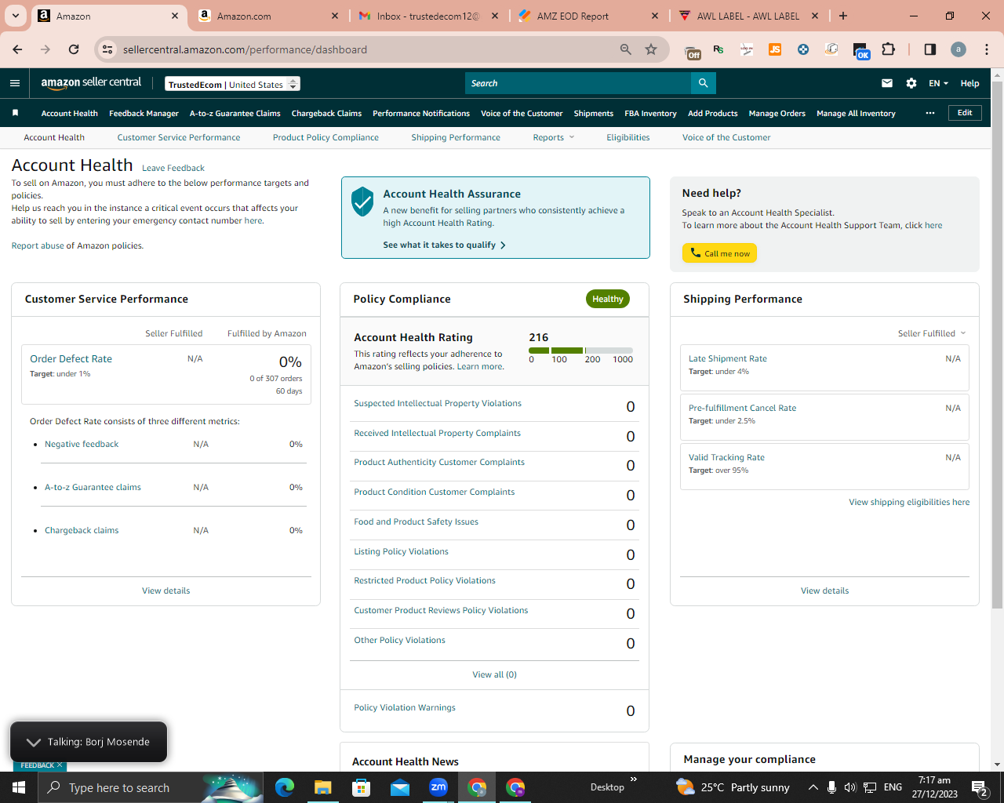The image size is (1004, 803).
Task: Open the Windows Start menu
Action: tap(19, 787)
